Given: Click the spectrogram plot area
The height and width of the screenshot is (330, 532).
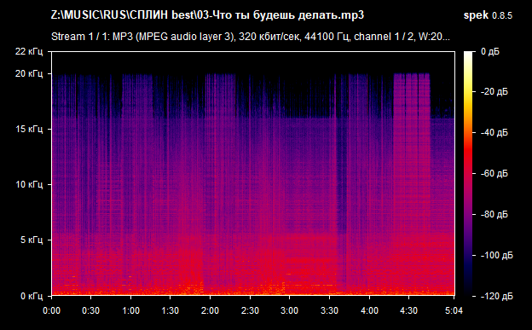Looking at the screenshot, I should point(253,173).
